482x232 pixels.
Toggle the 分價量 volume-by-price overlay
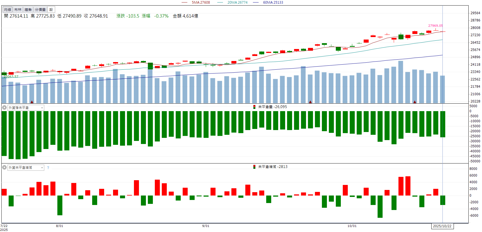[40, 10]
